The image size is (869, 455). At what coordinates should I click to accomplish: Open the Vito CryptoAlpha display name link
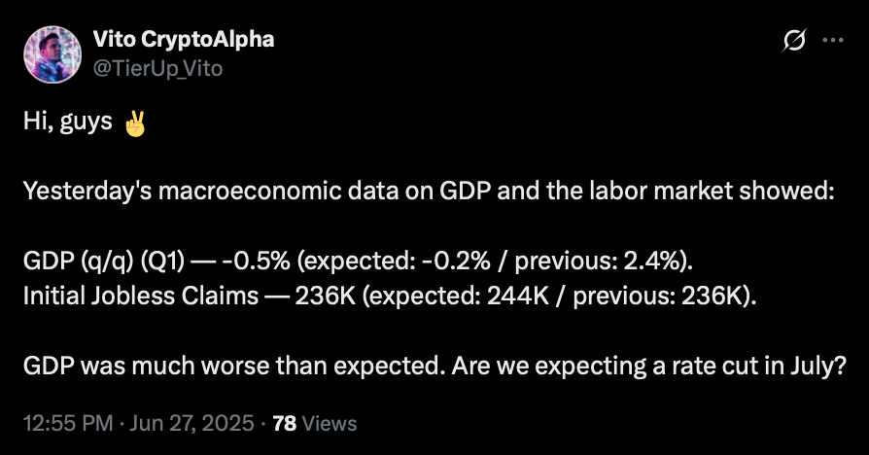[184, 39]
